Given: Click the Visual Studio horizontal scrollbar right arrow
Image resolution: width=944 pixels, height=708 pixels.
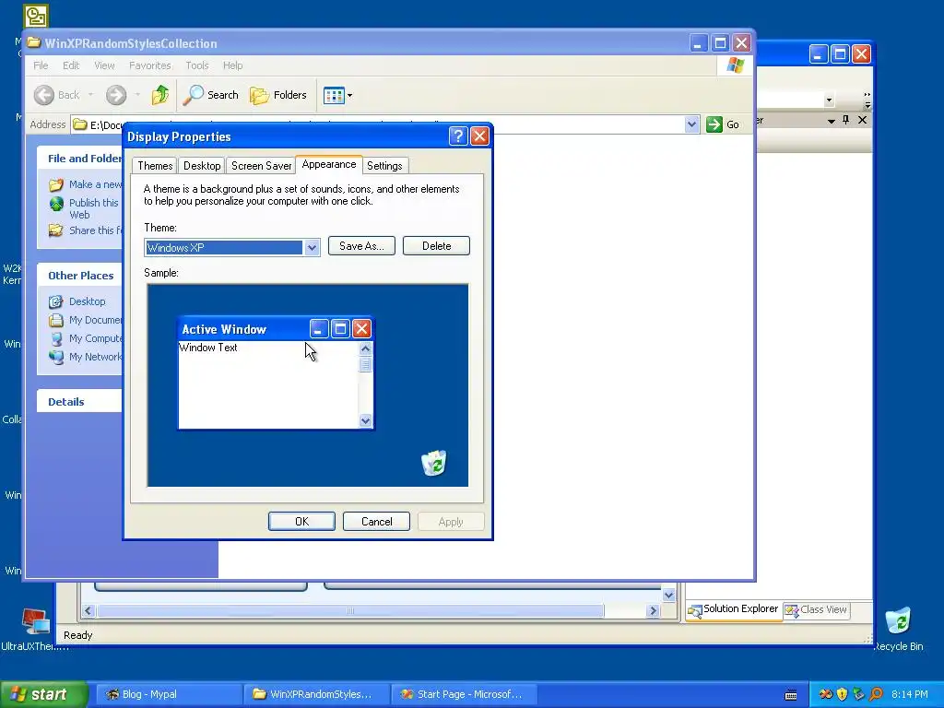Looking at the screenshot, I should (x=654, y=610).
